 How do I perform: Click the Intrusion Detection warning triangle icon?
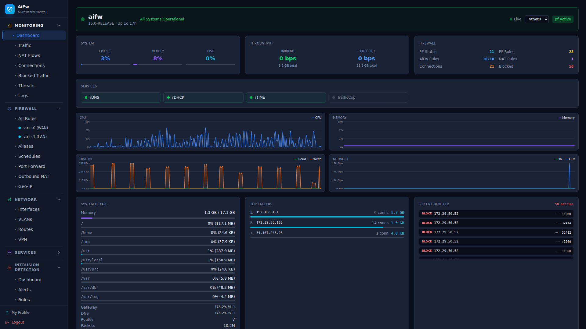tap(9, 267)
